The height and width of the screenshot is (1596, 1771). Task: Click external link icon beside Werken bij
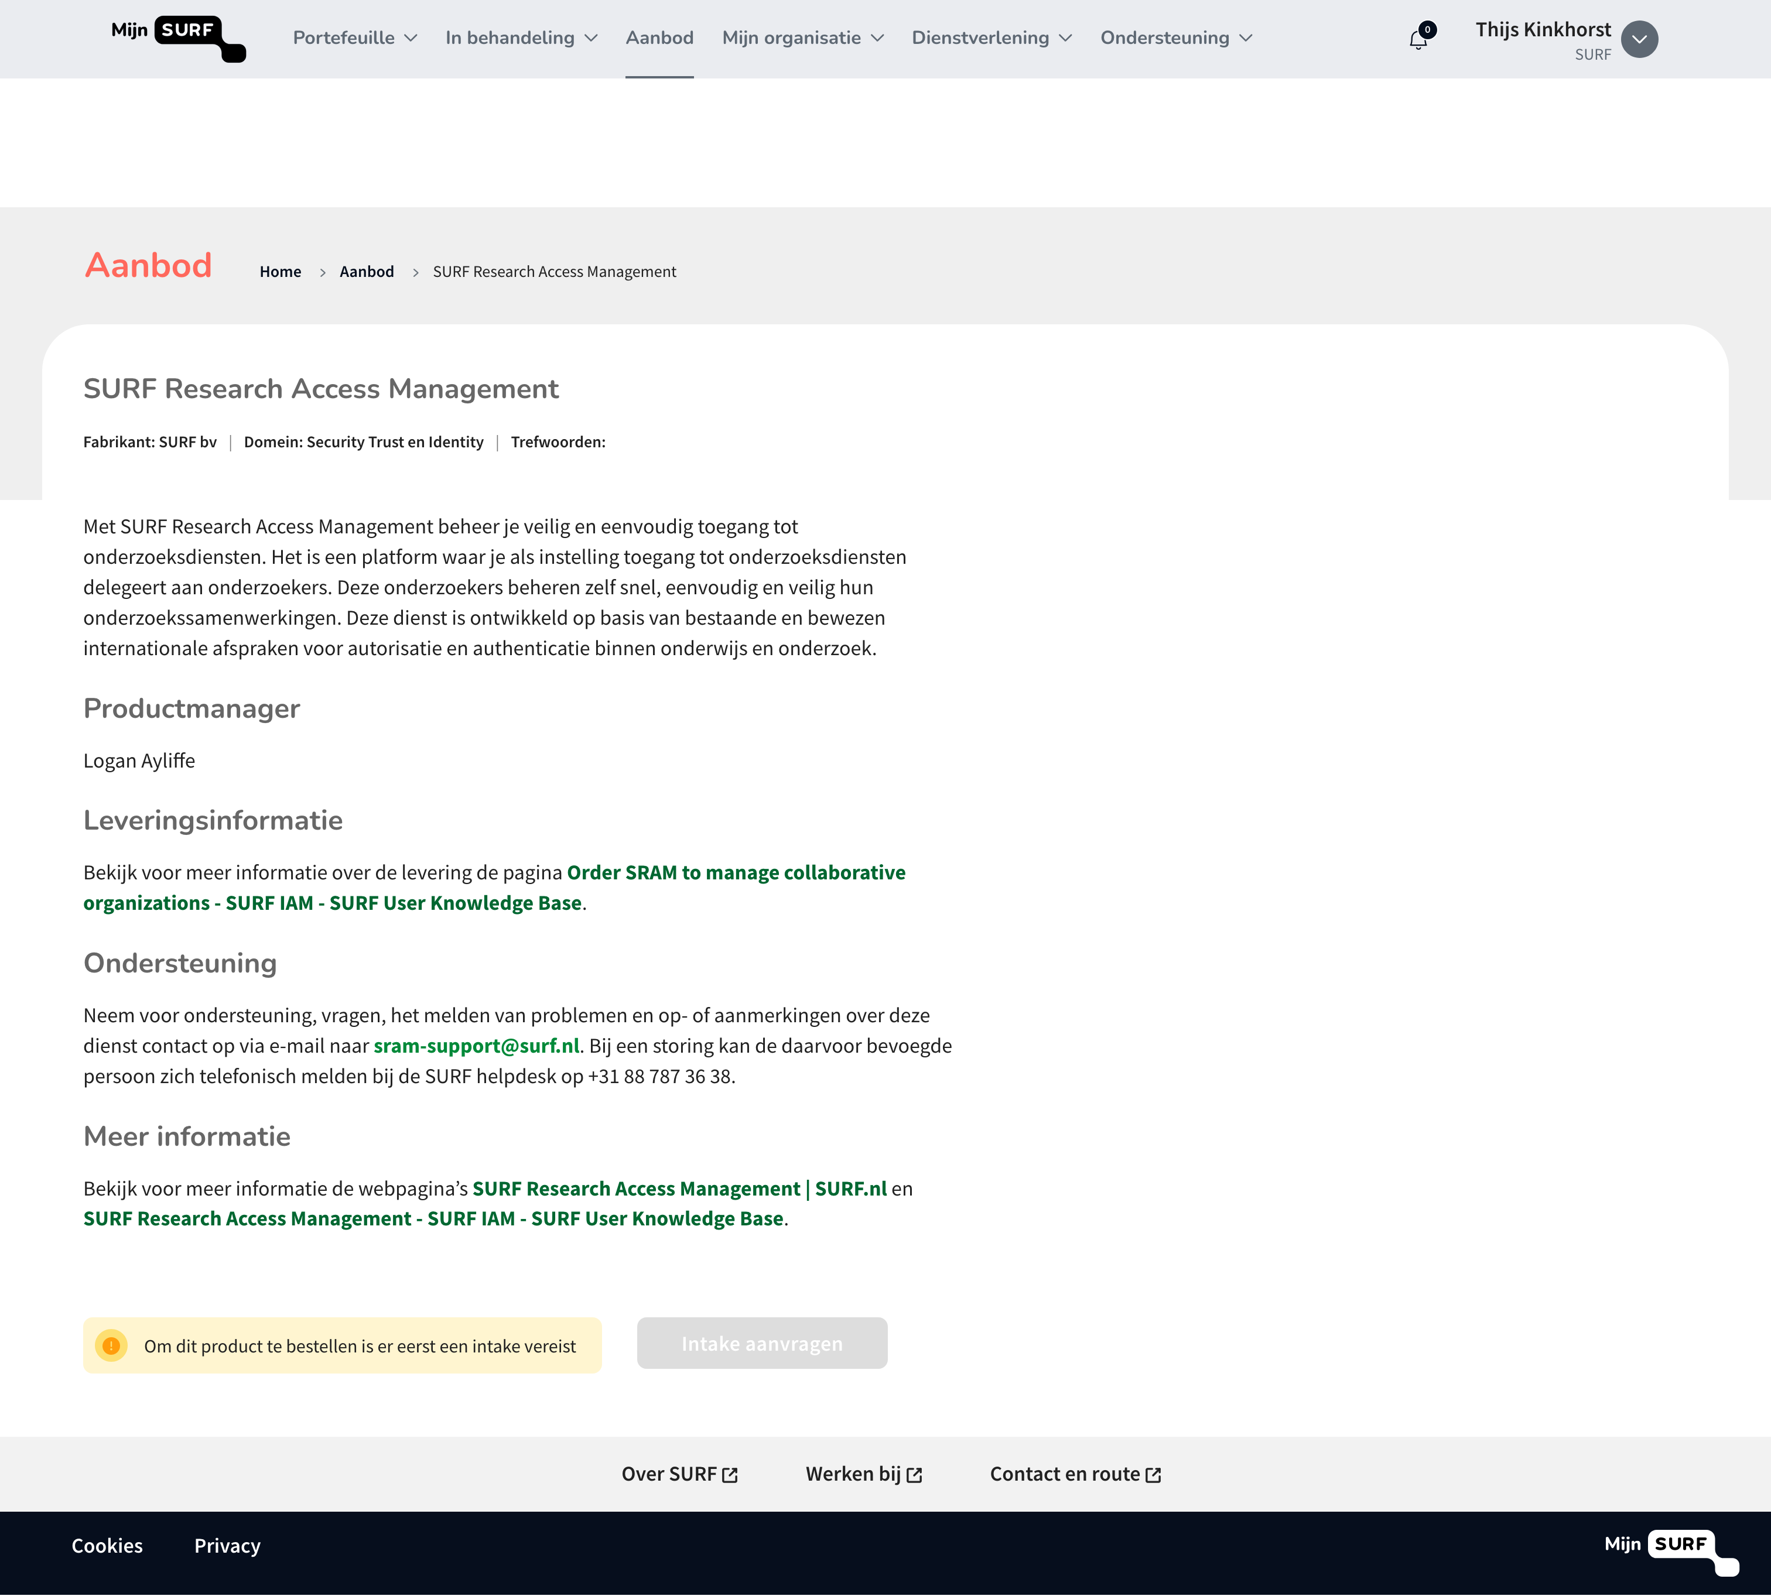[914, 1475]
